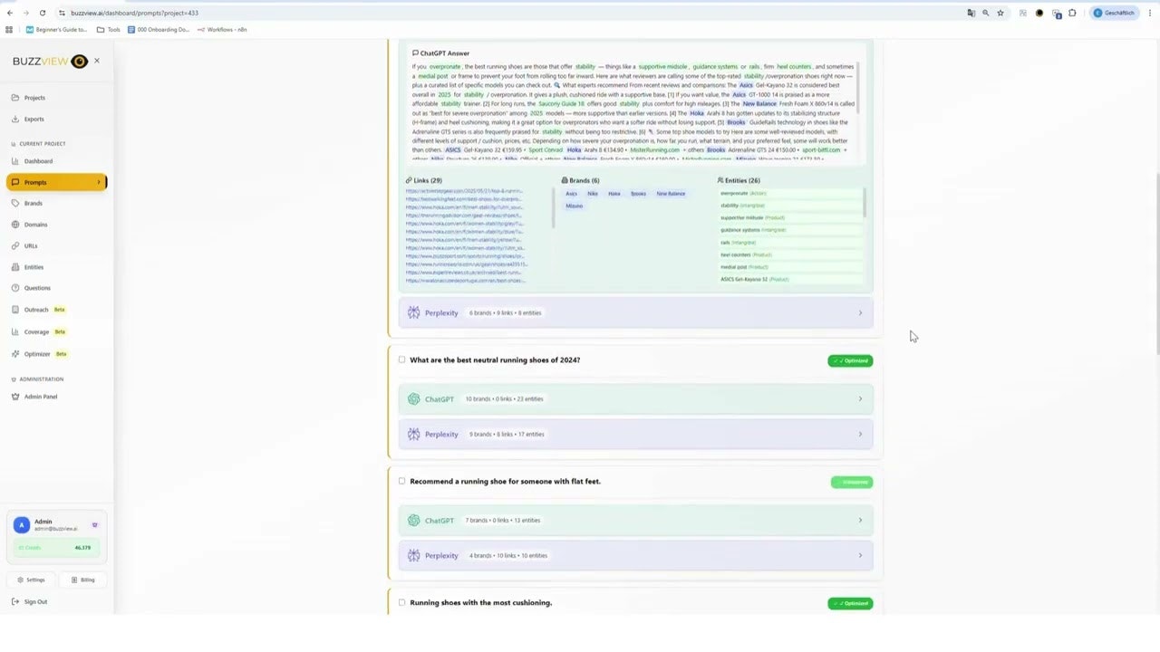Click Optimized badge on neutral shoes prompt

pos(850,360)
